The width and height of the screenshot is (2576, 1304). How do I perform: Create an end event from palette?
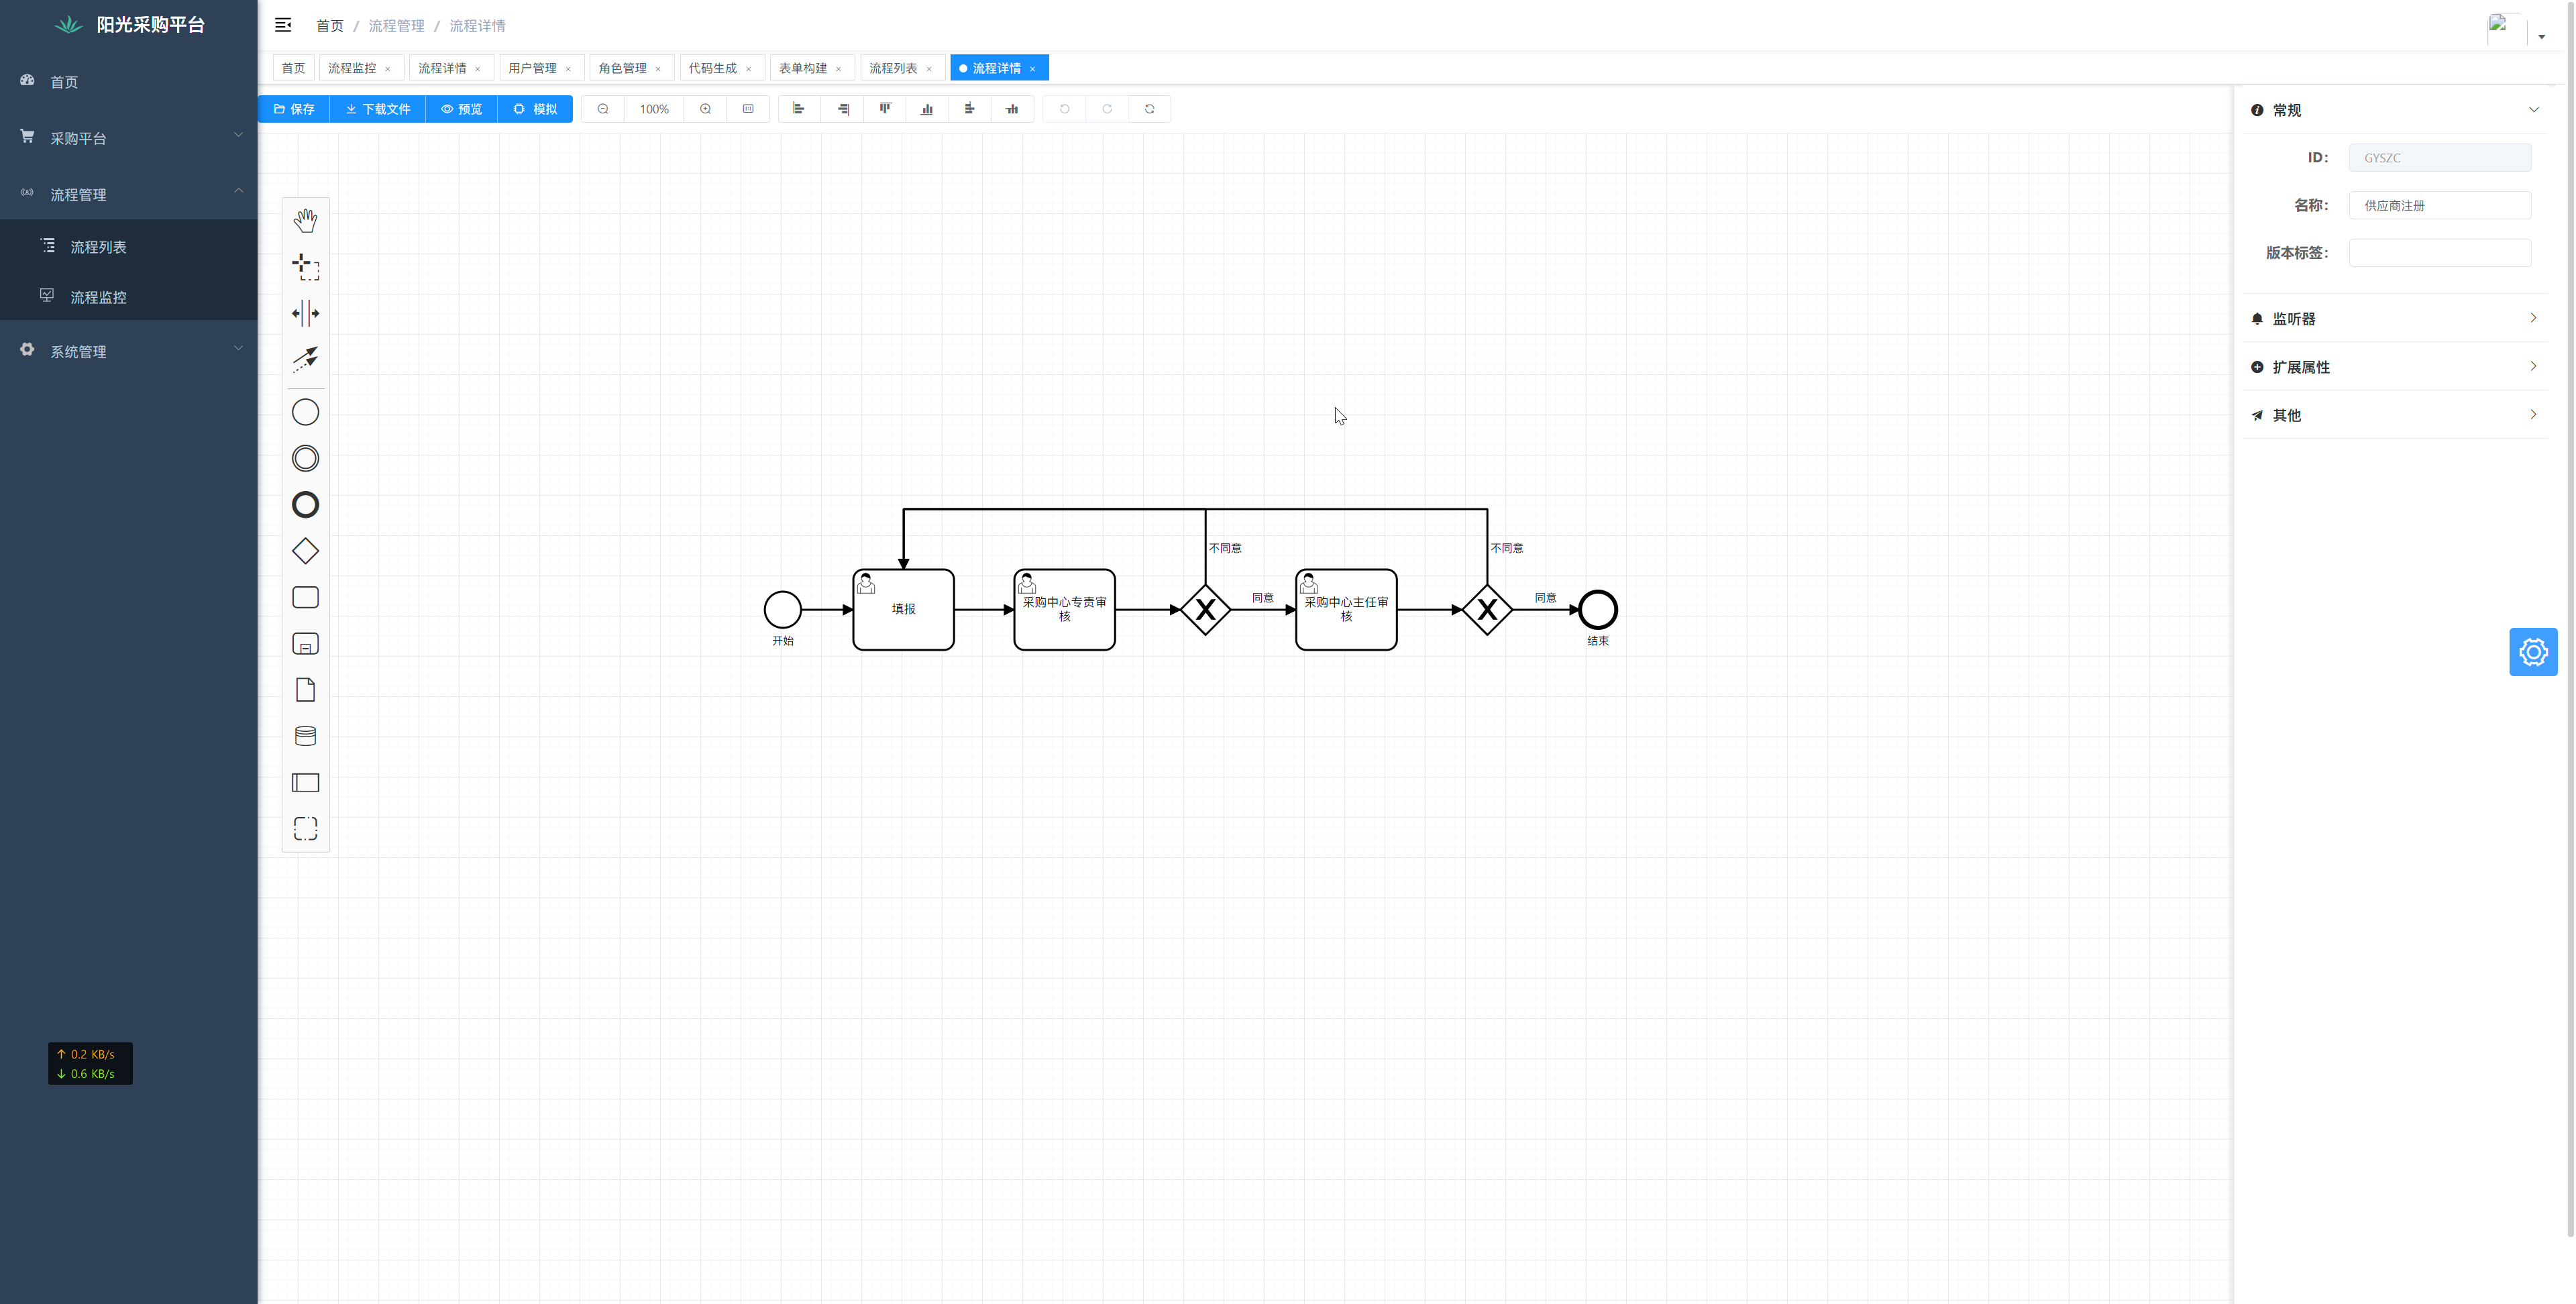tap(305, 505)
